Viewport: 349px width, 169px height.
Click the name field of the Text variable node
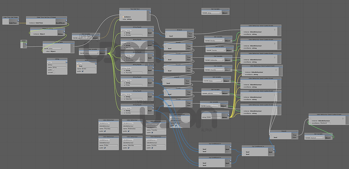click(89, 69)
